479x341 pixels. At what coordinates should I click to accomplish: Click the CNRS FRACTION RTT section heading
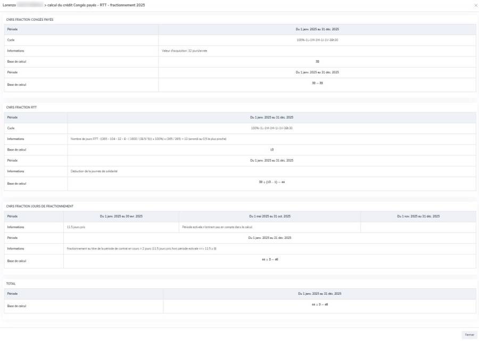(21, 107)
